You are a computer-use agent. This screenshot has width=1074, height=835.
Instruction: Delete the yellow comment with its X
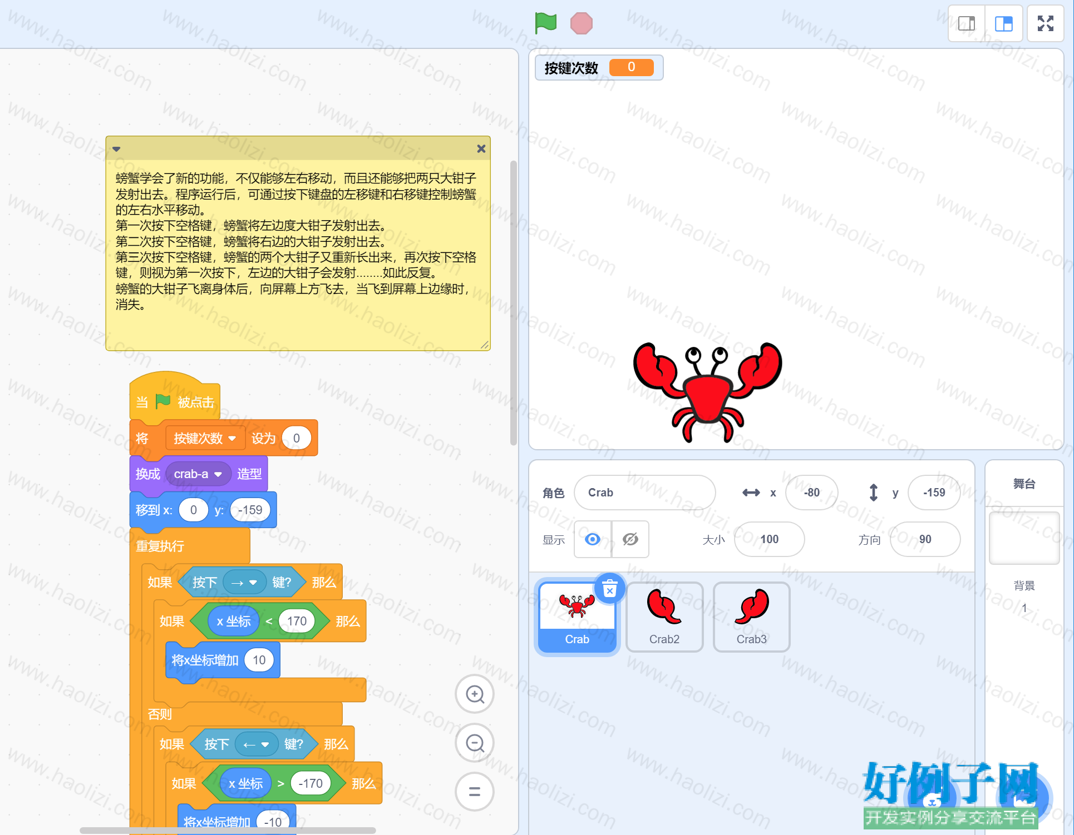click(x=481, y=149)
